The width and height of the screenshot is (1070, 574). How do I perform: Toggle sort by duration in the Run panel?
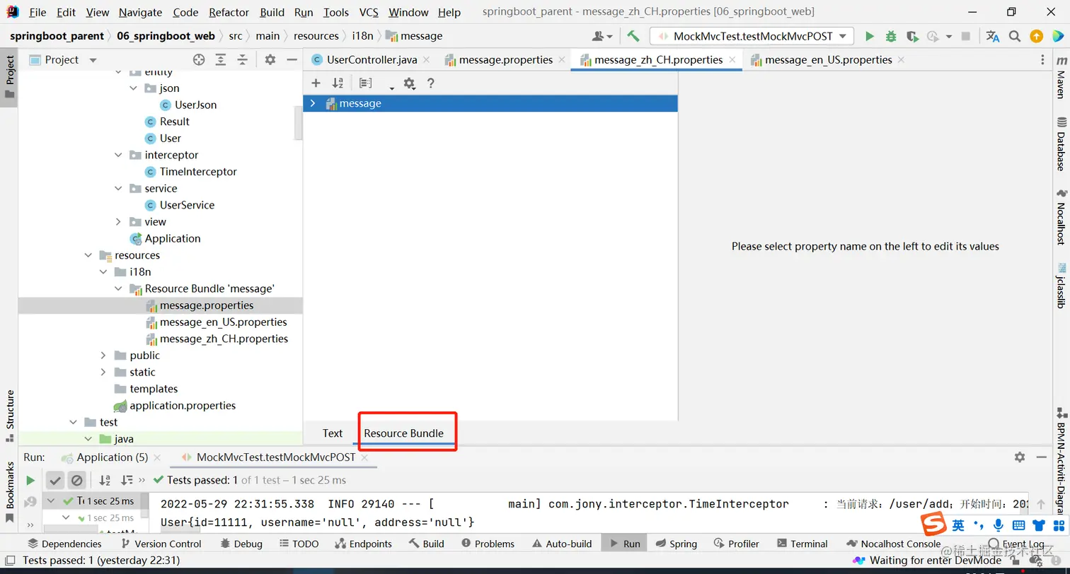(127, 481)
